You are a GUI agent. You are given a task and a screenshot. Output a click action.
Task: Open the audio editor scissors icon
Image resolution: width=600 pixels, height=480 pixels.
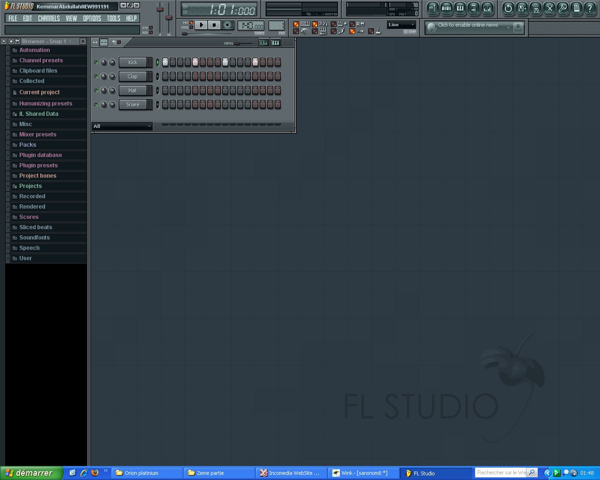click(x=549, y=8)
